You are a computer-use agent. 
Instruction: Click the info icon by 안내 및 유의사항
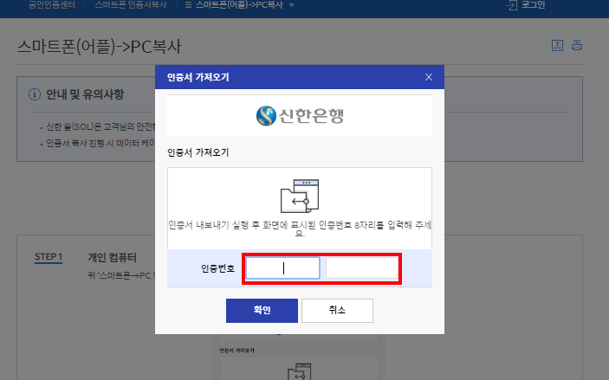tap(35, 94)
